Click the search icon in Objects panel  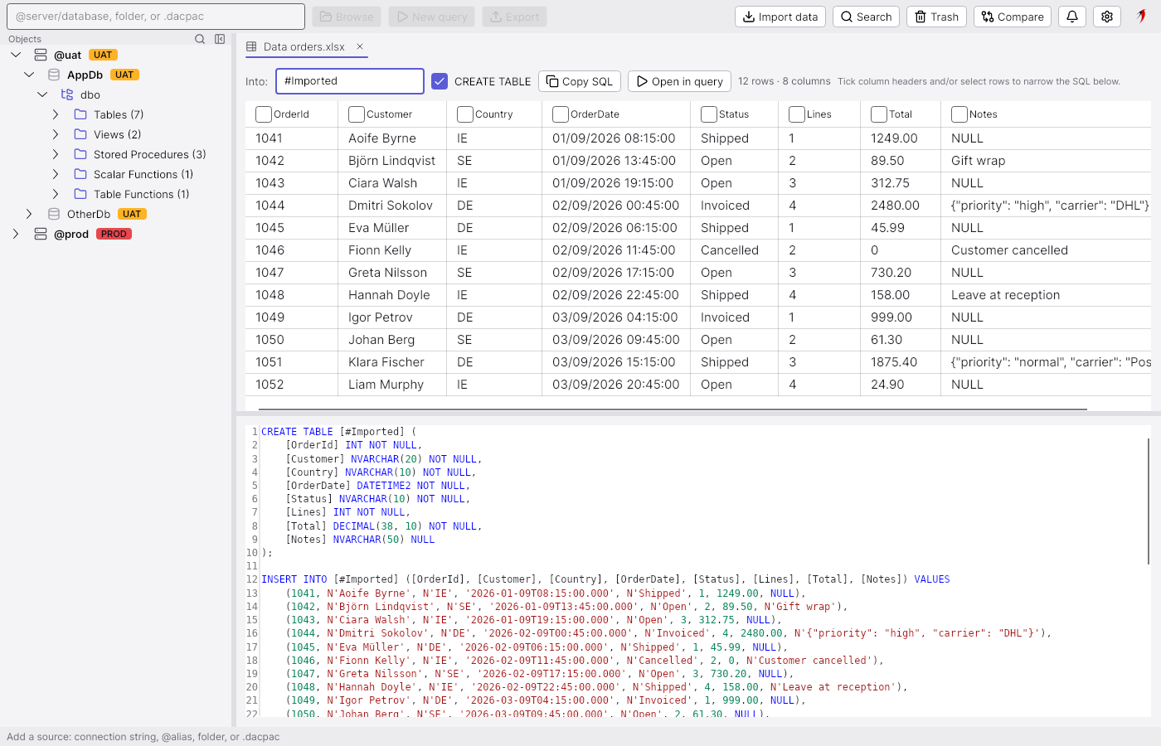200,39
